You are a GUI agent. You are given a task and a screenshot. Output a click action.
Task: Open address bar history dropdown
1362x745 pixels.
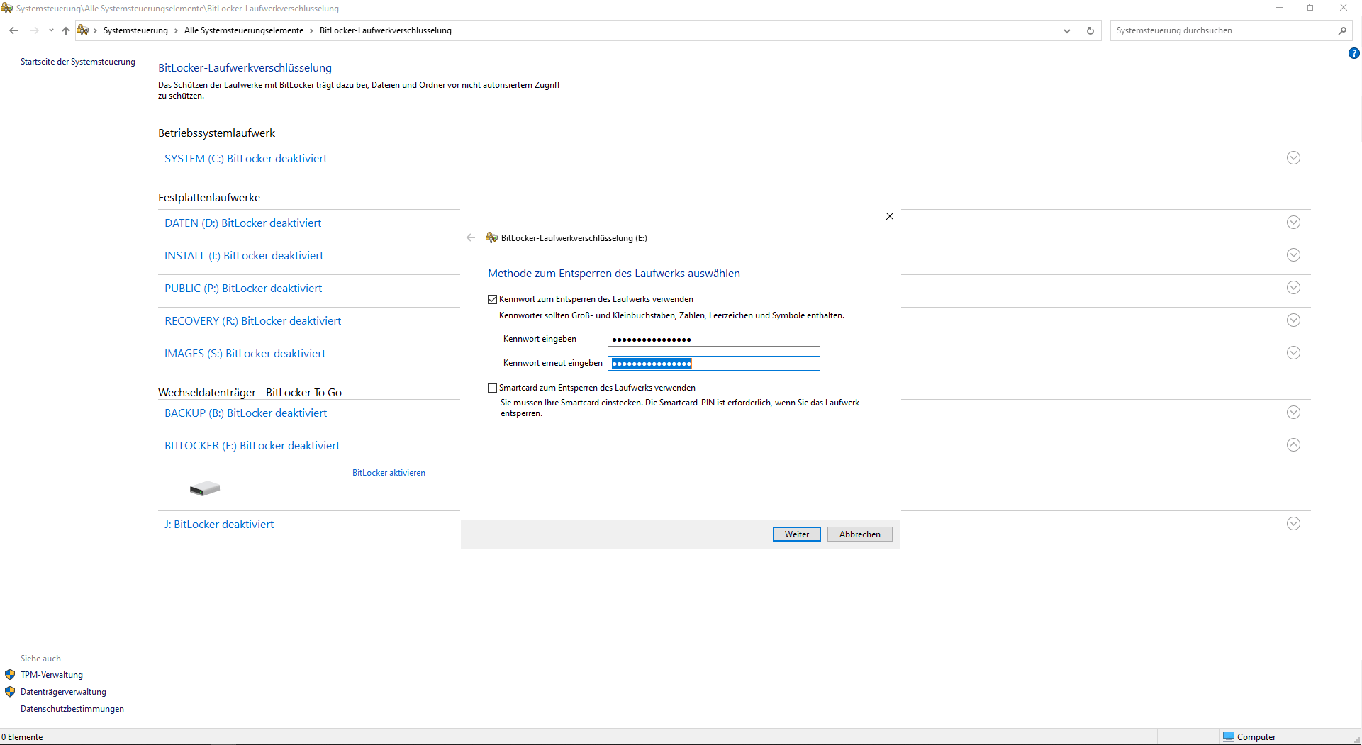[x=1067, y=30]
